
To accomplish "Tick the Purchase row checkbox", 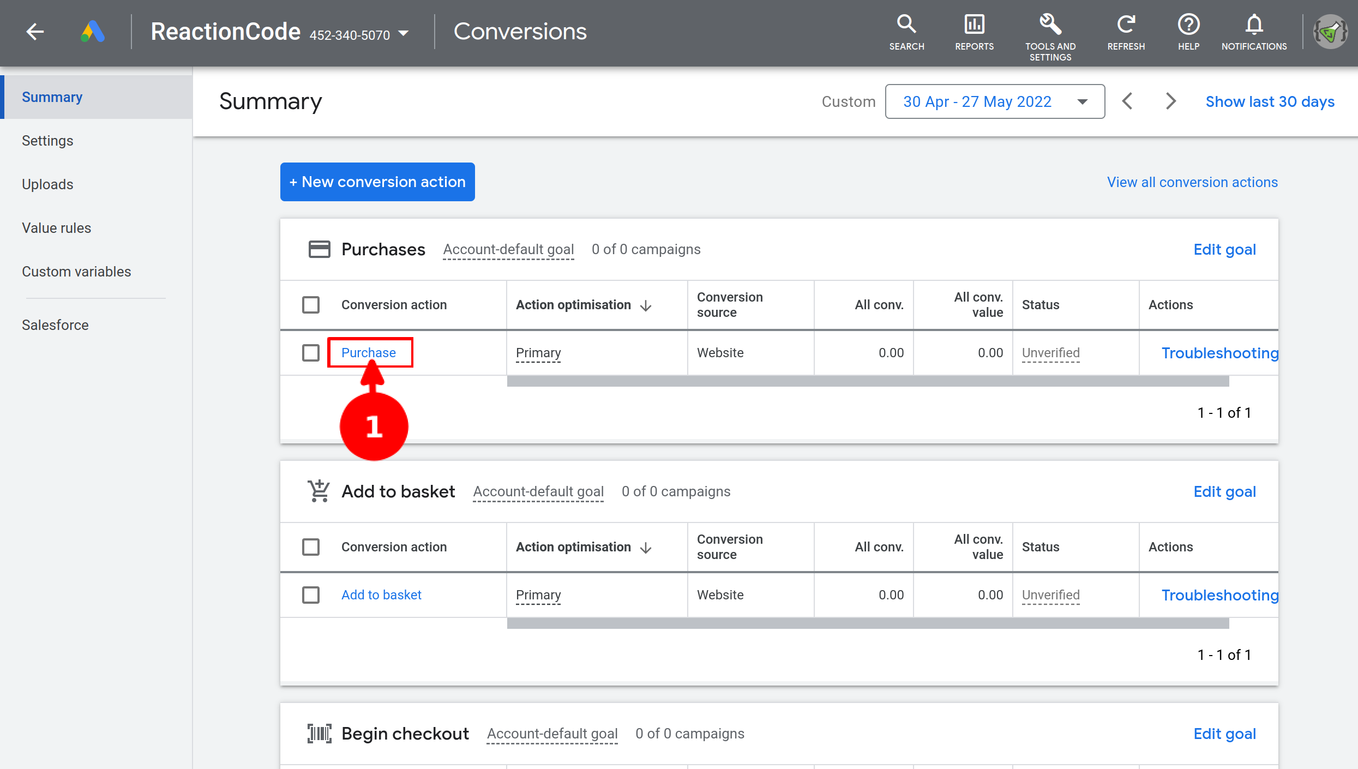I will (x=311, y=353).
